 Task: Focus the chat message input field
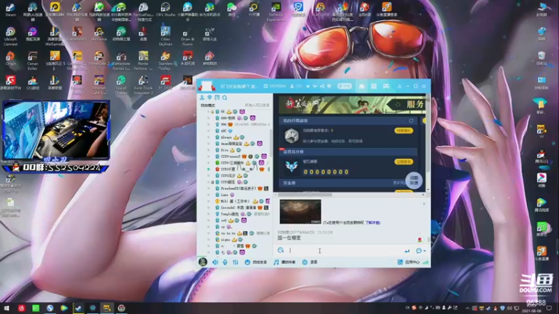pos(344,251)
